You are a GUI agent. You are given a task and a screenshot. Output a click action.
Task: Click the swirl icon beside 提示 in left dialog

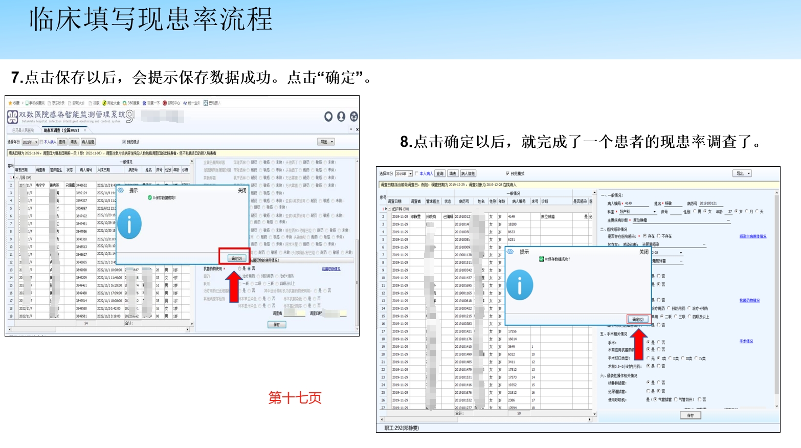click(x=121, y=190)
